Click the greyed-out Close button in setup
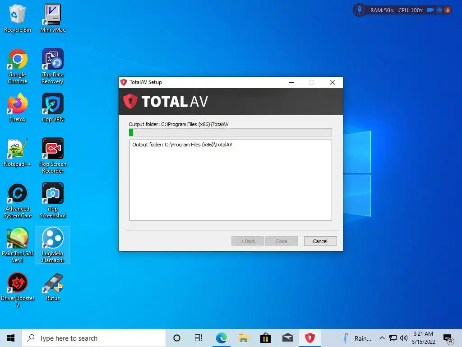The height and width of the screenshot is (347, 462). point(282,241)
